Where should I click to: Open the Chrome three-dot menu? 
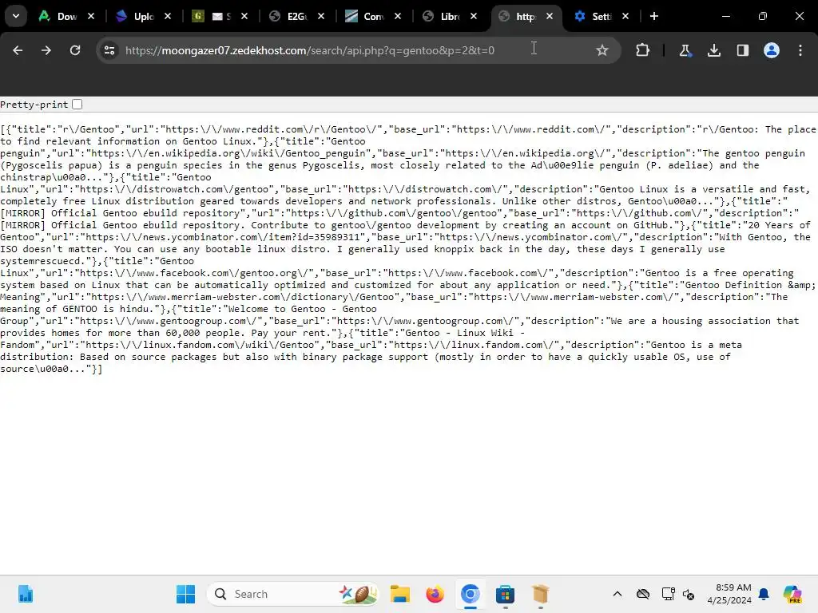(x=800, y=50)
